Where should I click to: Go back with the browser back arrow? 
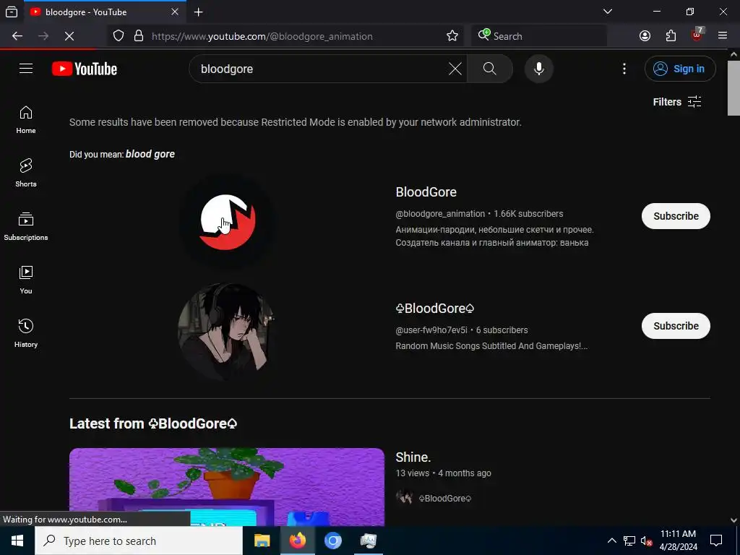[17, 36]
